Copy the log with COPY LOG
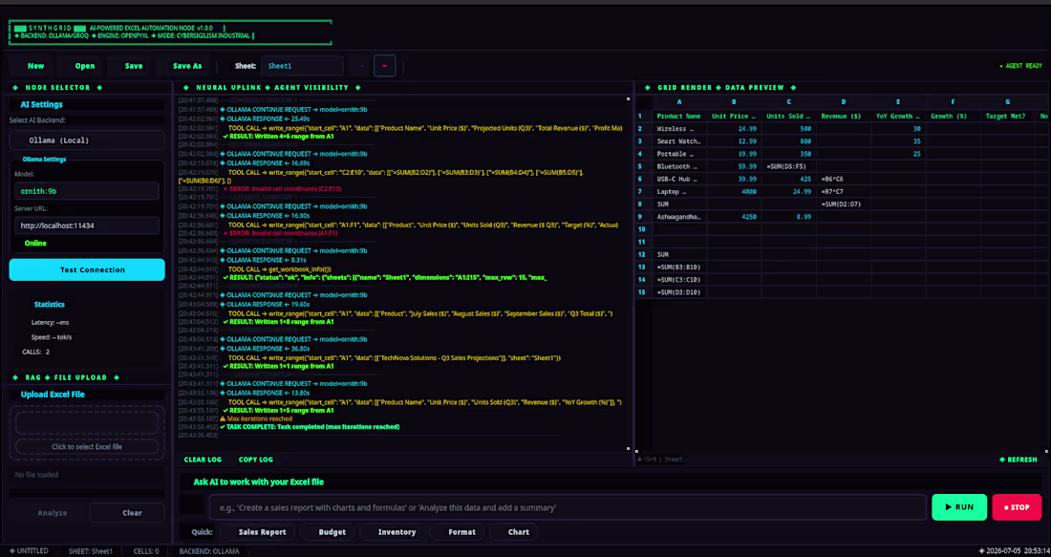1051x557 pixels. click(x=256, y=460)
